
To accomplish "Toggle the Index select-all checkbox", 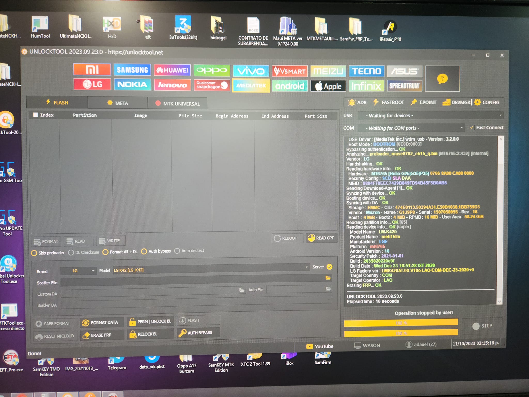I will tap(36, 115).
